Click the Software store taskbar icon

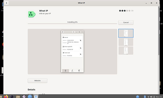pyautogui.click(x=36, y=97)
